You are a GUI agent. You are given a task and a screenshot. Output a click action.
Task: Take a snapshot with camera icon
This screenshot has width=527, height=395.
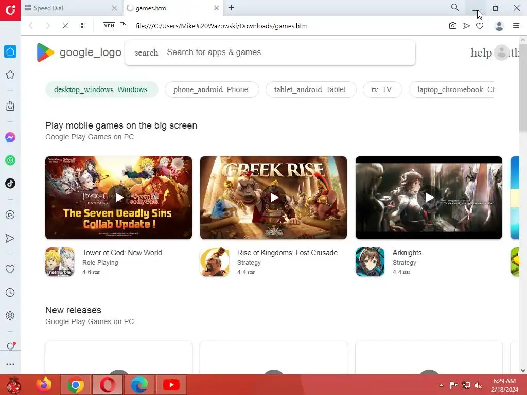(453, 26)
